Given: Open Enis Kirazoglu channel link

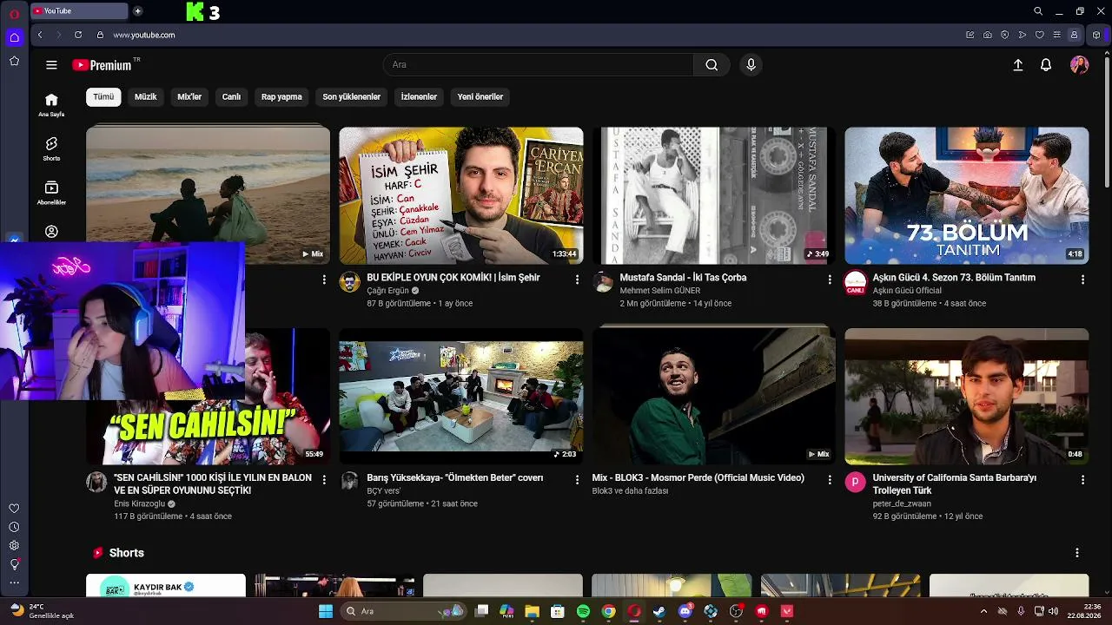Looking at the screenshot, I should pos(140,503).
